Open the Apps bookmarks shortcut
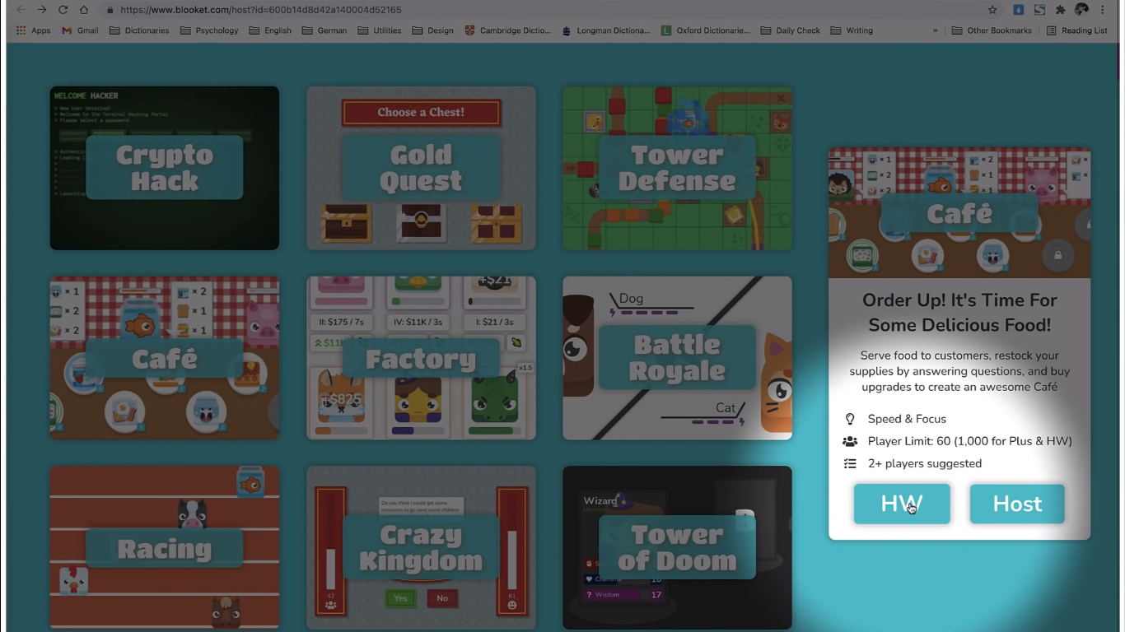This screenshot has width=1125, height=632. (x=33, y=30)
